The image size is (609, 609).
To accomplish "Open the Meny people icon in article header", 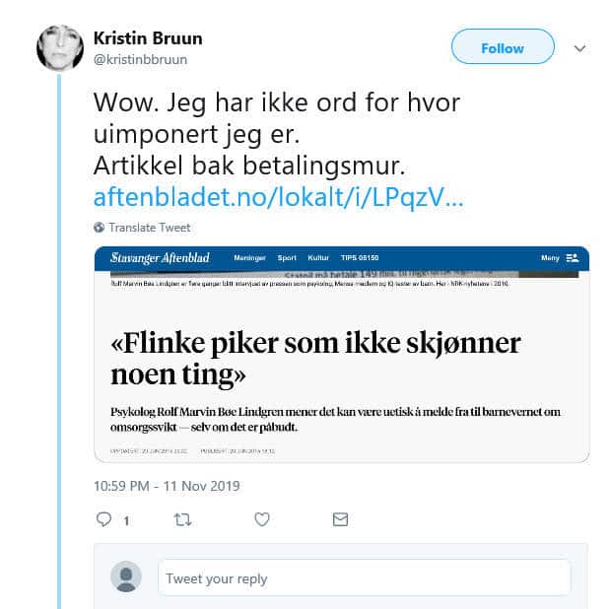I will coord(573,258).
